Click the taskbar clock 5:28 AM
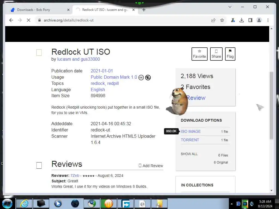Image resolution: width=279 pixels, height=209 pixels. pos(265,204)
